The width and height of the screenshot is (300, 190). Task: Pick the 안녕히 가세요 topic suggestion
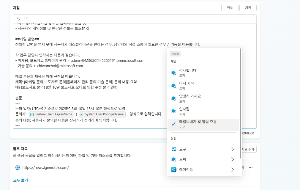point(203,98)
